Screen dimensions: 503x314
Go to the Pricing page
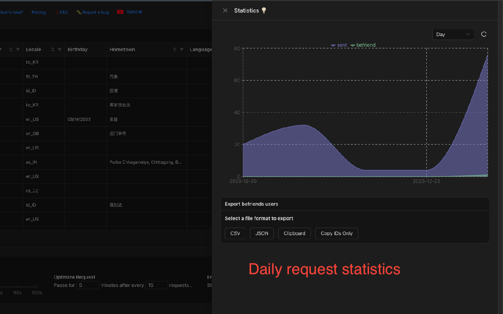pyautogui.click(x=39, y=13)
